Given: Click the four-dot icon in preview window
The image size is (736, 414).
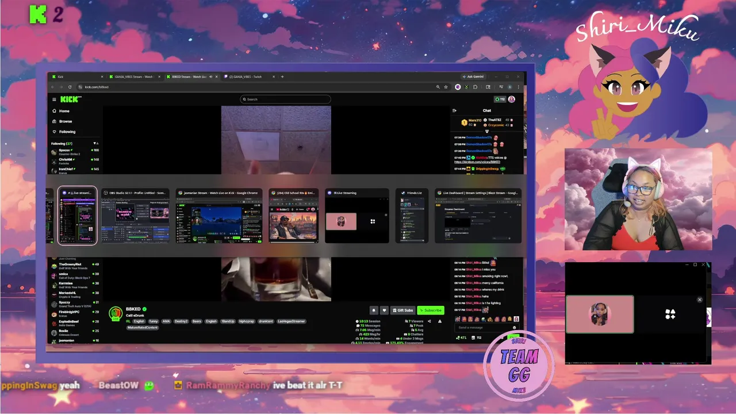Looking at the screenshot, I should [670, 314].
